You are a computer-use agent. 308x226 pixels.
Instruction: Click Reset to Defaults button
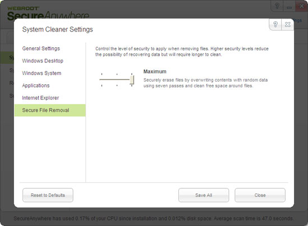click(48, 195)
